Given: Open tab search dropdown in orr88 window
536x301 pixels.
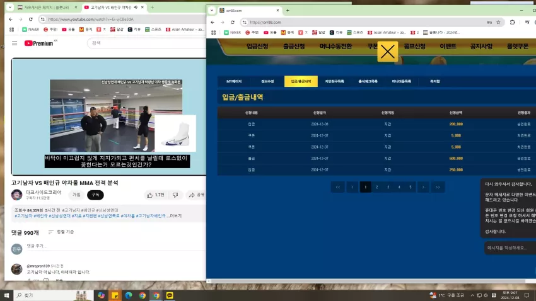Looking at the screenshot, I should pos(212,11).
